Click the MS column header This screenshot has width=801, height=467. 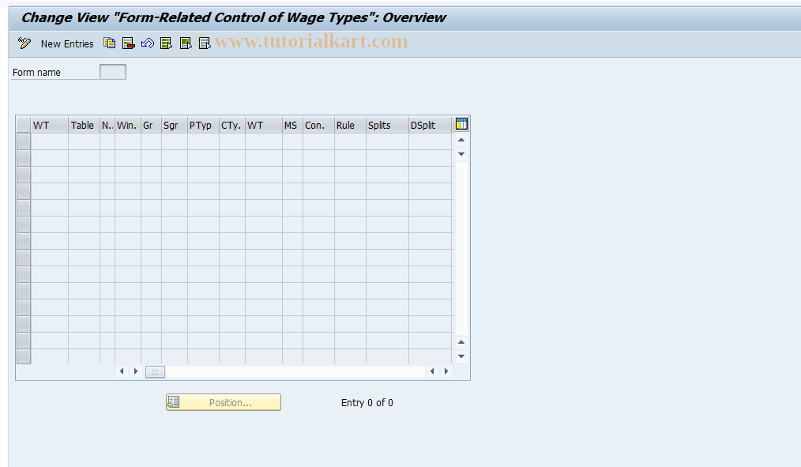point(292,125)
